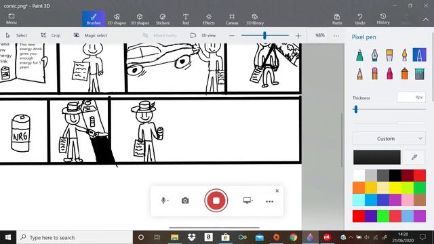The image size is (434, 244).
Task: Choose the Crop tool
Action: pyautogui.click(x=51, y=35)
